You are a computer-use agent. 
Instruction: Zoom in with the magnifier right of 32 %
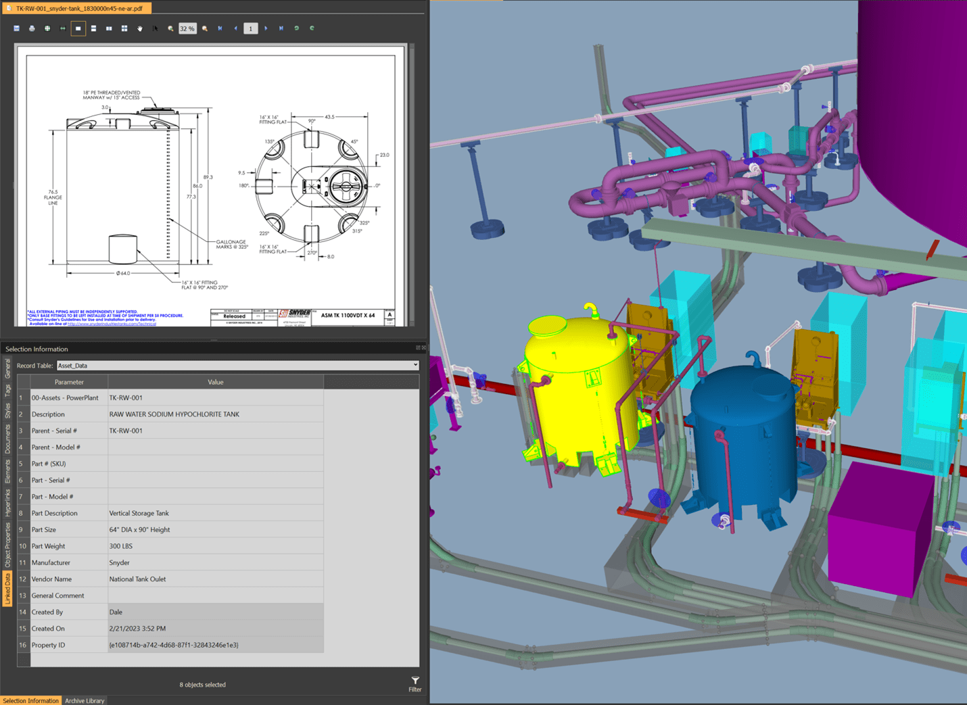(205, 28)
